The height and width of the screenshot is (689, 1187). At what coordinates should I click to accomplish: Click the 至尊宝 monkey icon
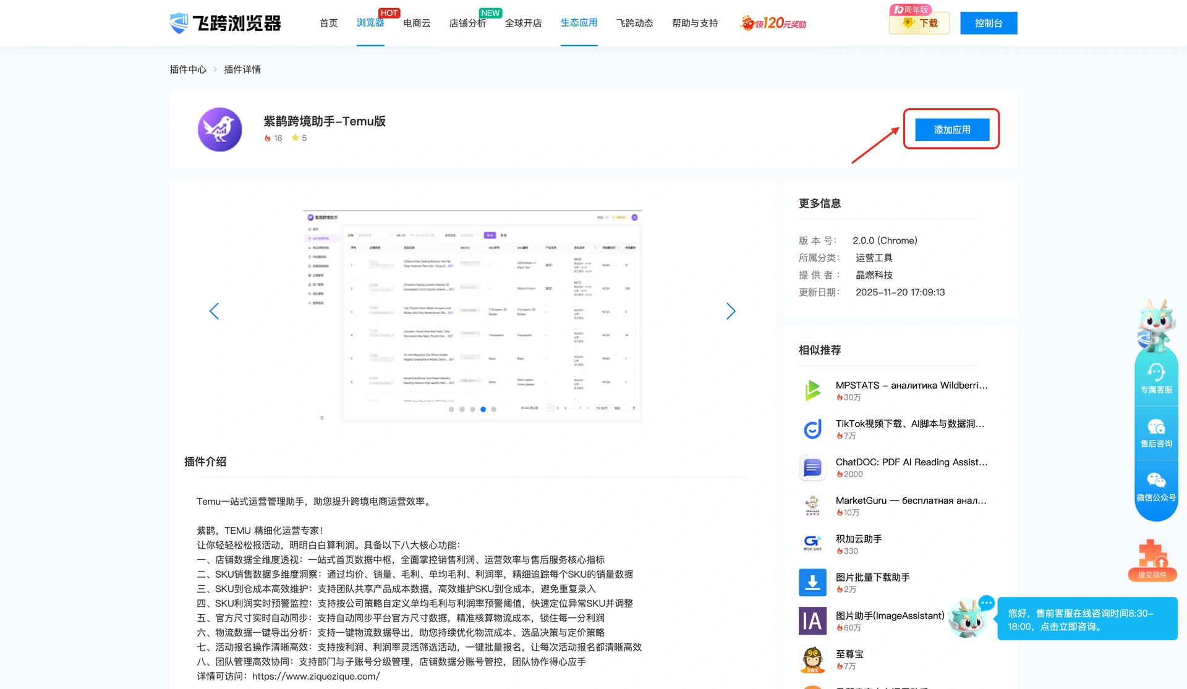click(812, 659)
